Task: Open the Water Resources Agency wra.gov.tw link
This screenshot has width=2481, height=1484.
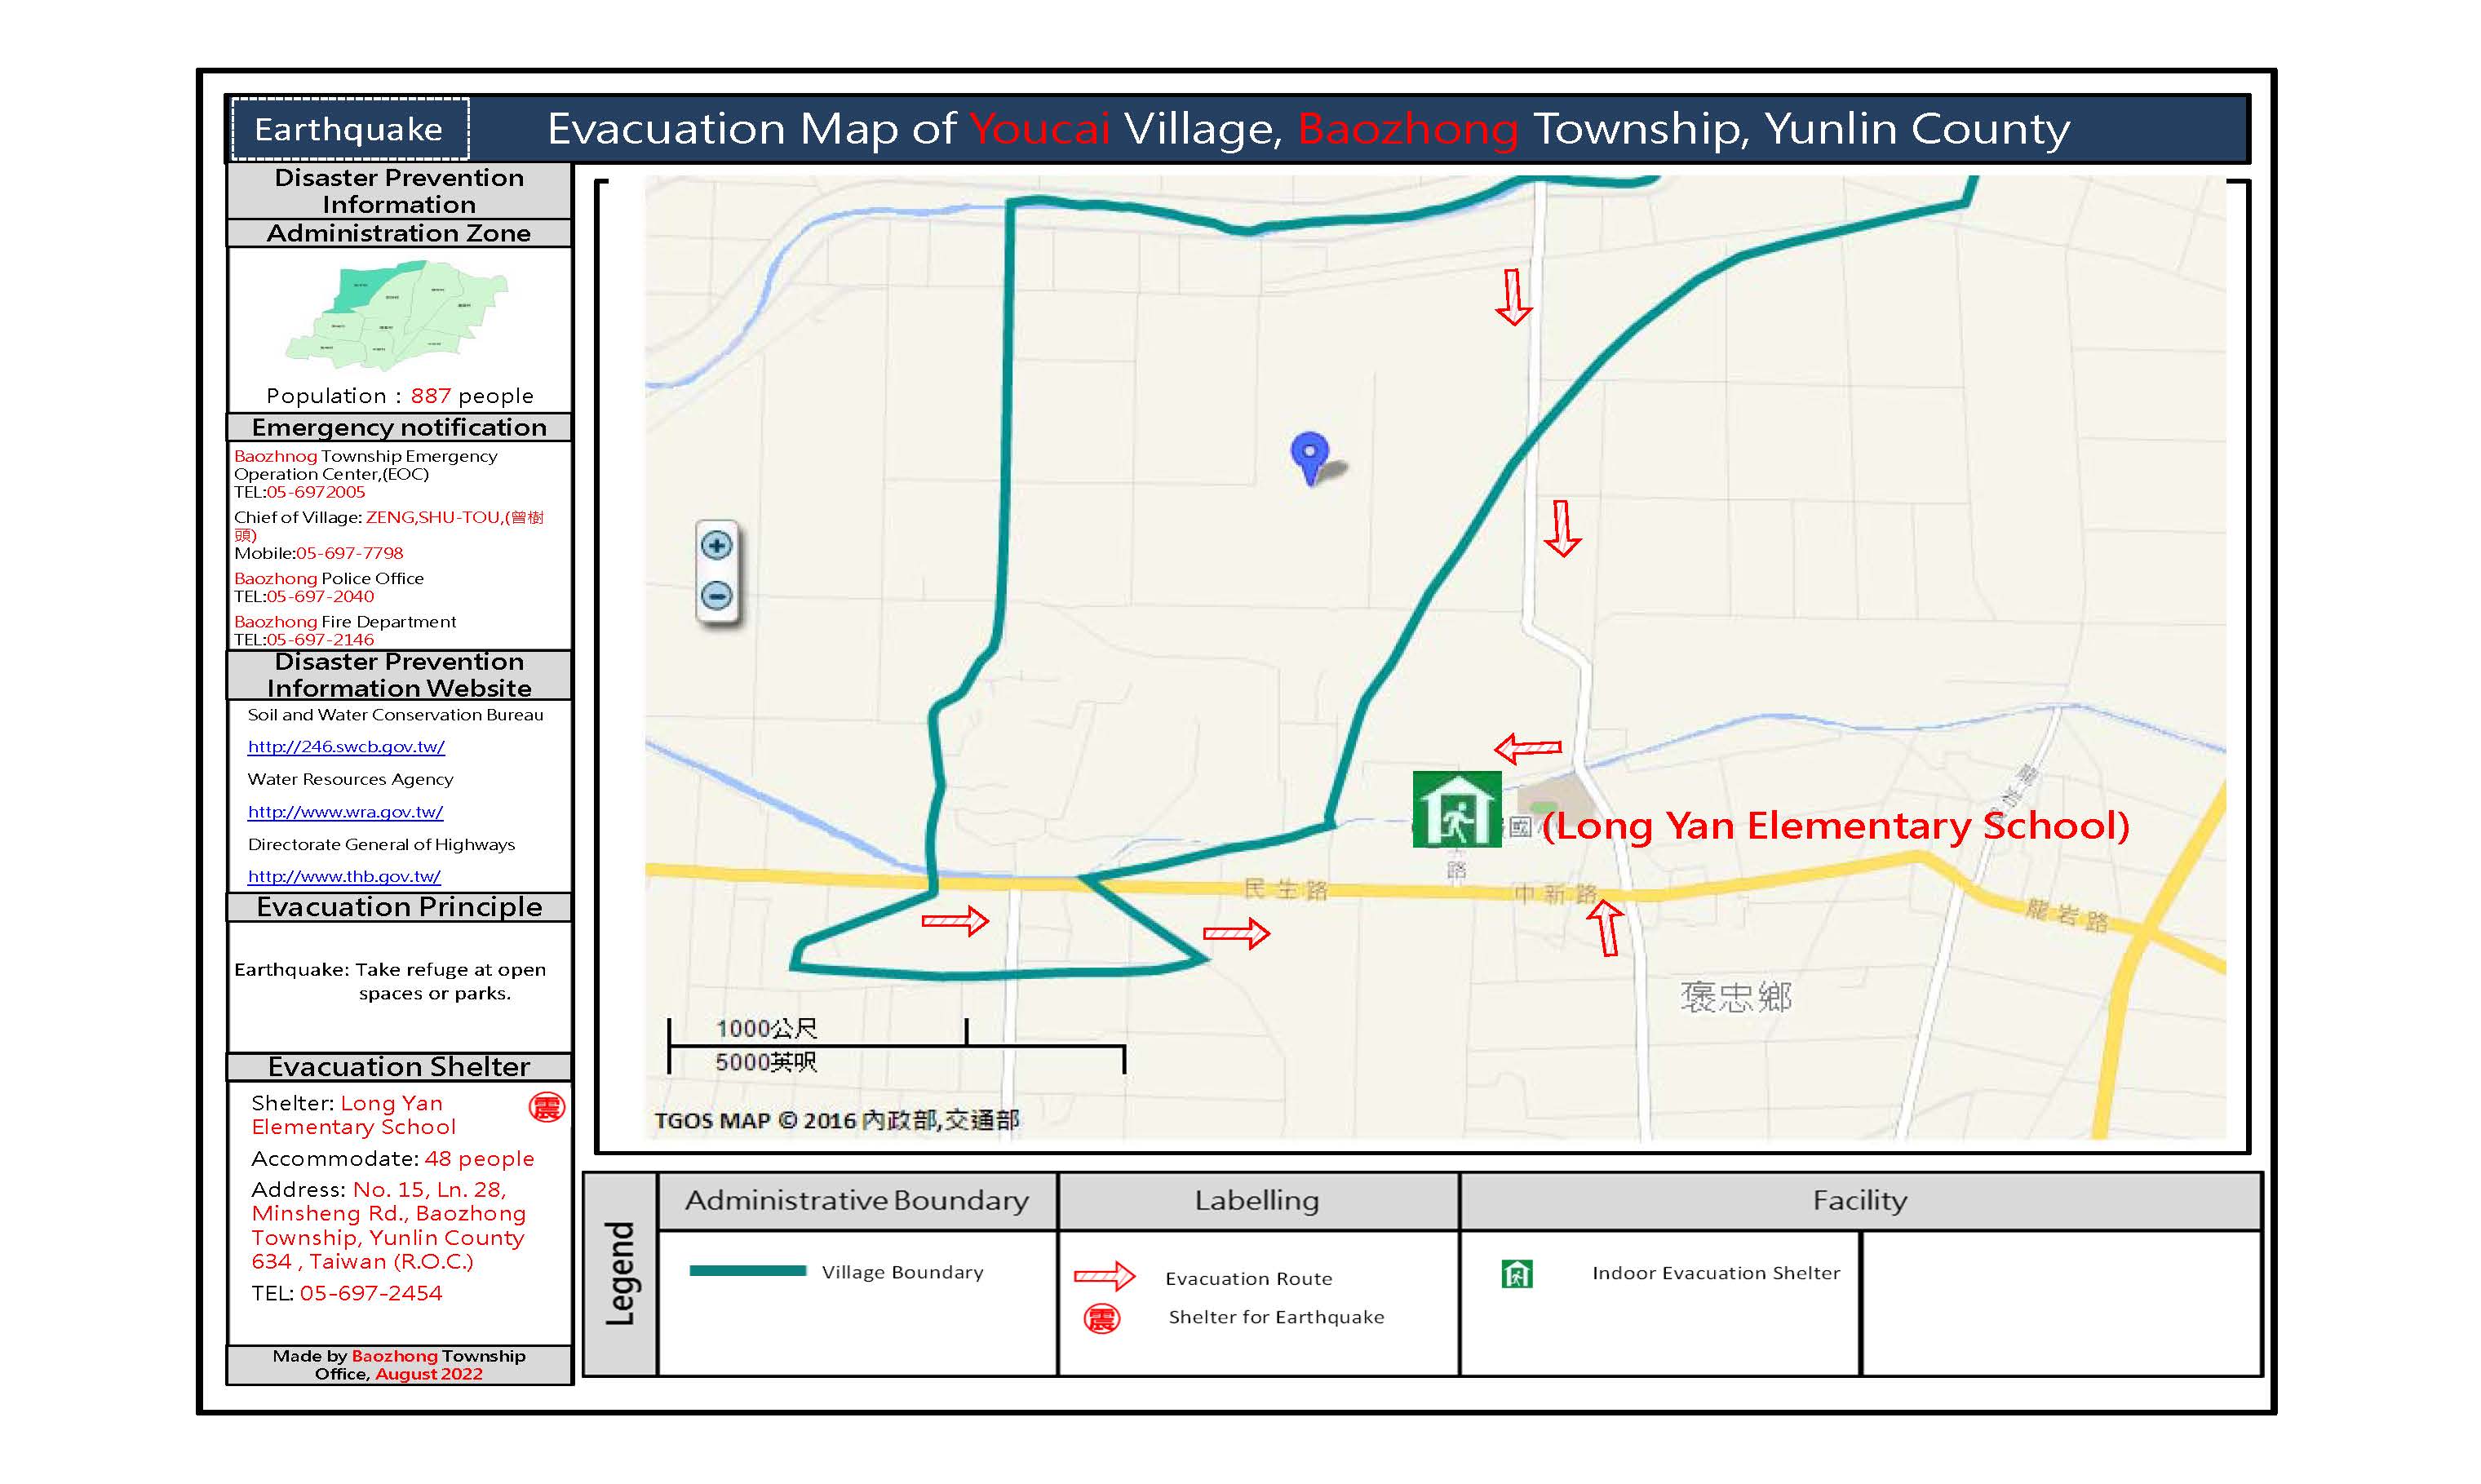Action: (x=345, y=812)
